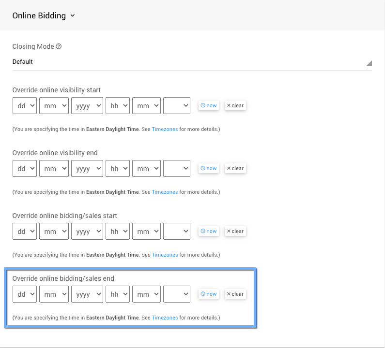Open AM/PM dropdown for visibility end
The height and width of the screenshot is (348, 385).
click(177, 169)
